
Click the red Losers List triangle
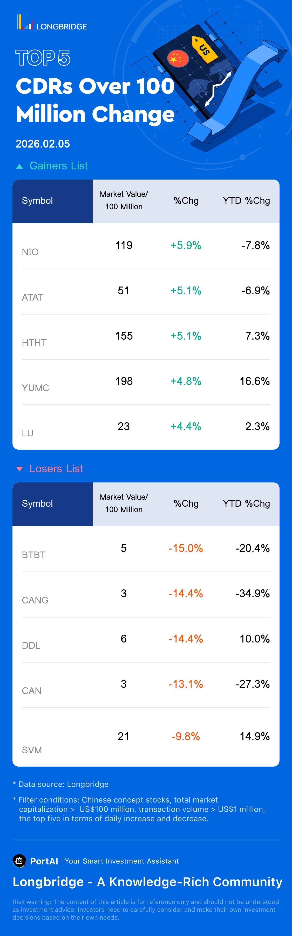19,469
